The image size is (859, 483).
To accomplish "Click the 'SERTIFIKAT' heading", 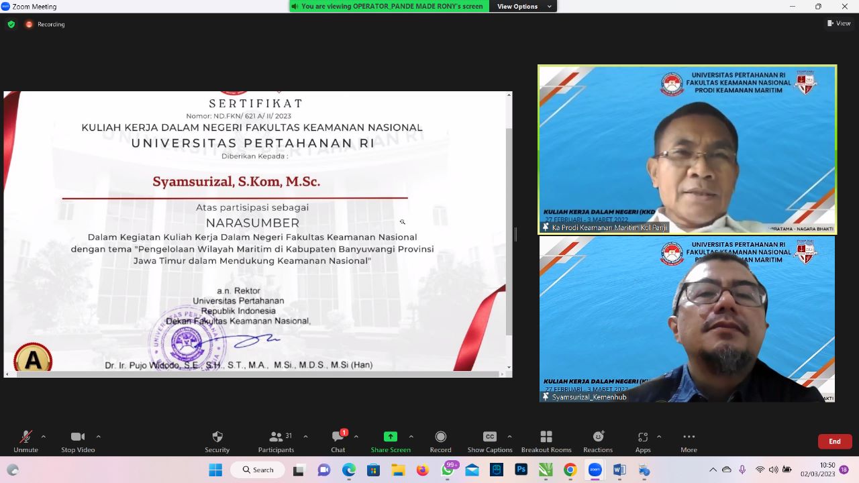I will [x=256, y=103].
